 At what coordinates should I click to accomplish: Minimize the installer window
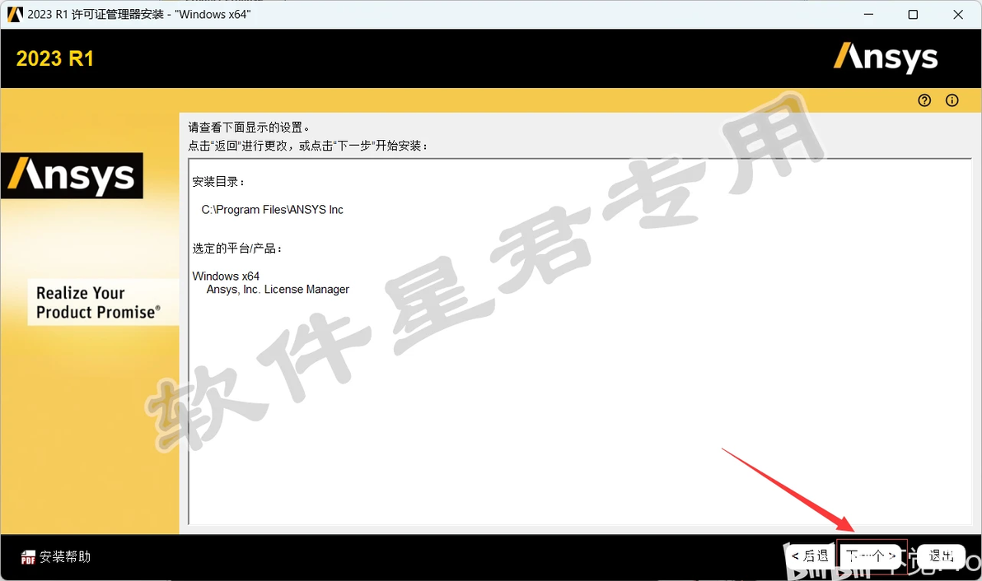[868, 14]
